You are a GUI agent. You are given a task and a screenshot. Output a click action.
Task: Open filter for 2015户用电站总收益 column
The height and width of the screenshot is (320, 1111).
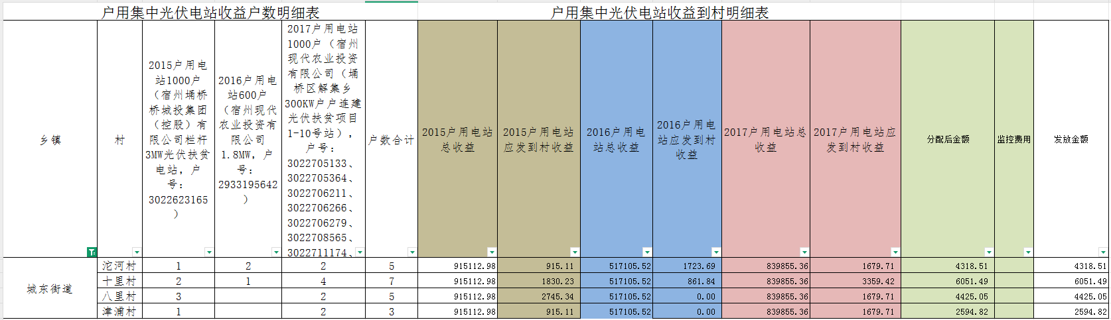(x=492, y=252)
